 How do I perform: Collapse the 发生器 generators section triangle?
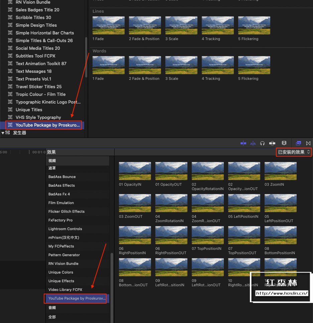click(x=3, y=133)
